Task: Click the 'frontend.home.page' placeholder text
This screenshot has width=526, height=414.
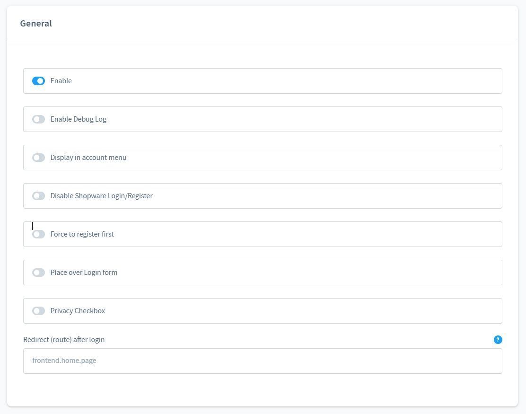Action: point(64,361)
